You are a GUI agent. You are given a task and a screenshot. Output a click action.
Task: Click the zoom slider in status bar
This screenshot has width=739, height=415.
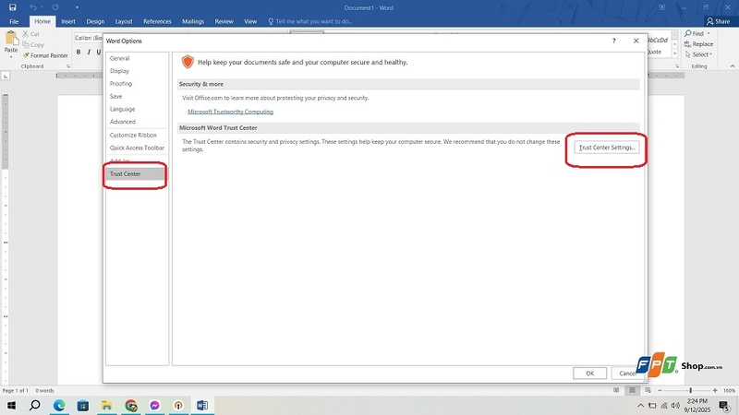(690, 390)
